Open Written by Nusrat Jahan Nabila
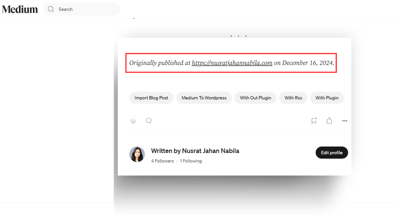 tap(195, 151)
